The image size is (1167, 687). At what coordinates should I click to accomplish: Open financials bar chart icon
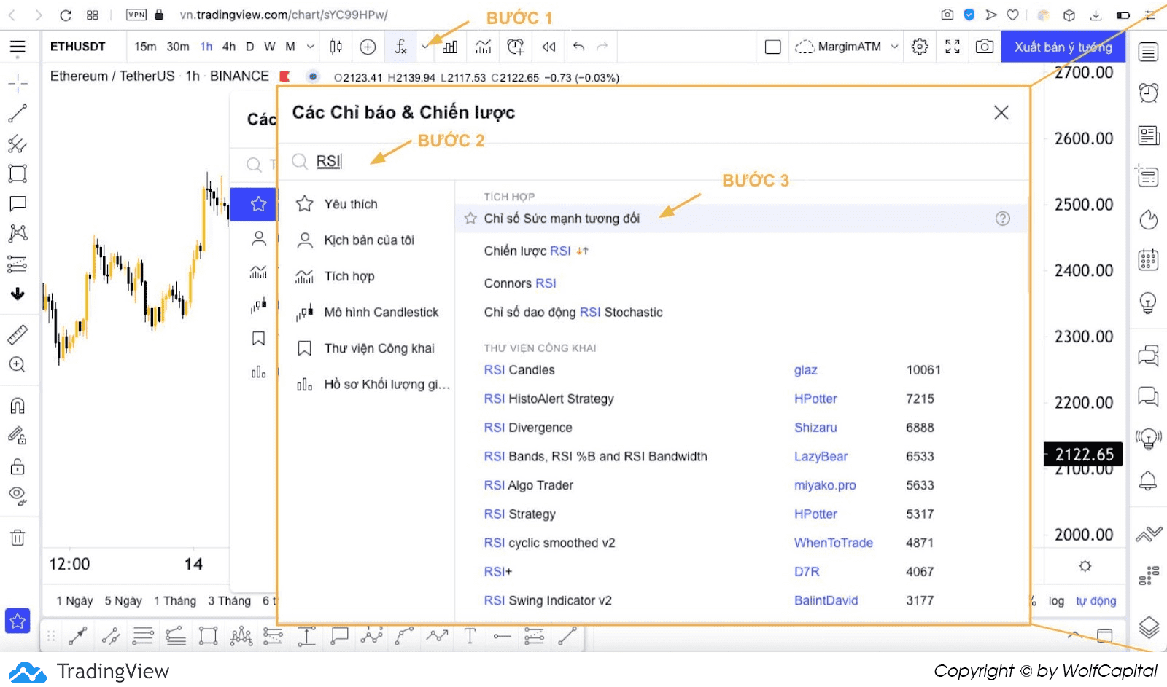(x=450, y=47)
